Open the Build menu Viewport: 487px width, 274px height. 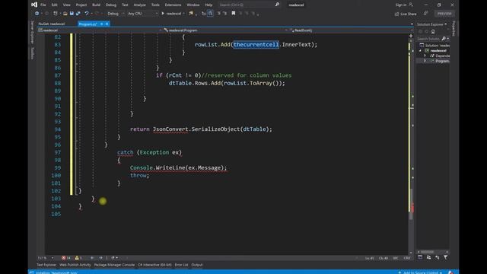pos(97,5)
